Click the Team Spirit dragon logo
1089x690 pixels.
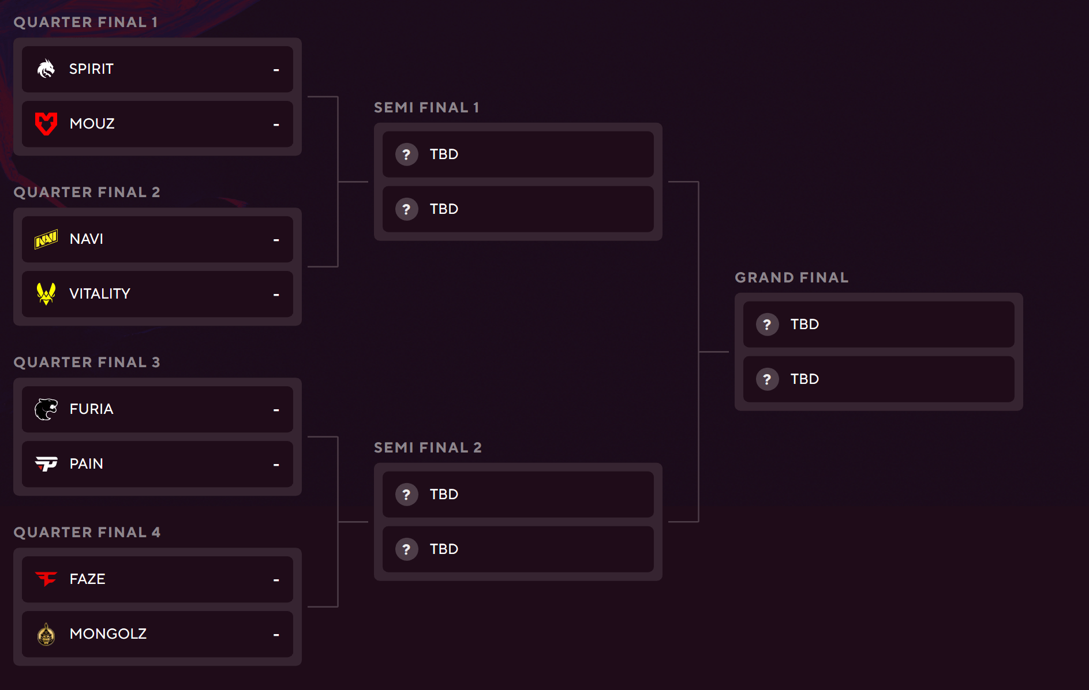(46, 69)
